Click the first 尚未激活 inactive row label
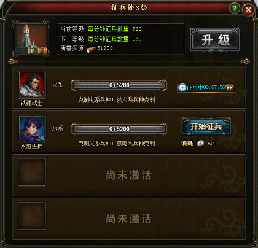The image size is (258, 248). (x=128, y=175)
